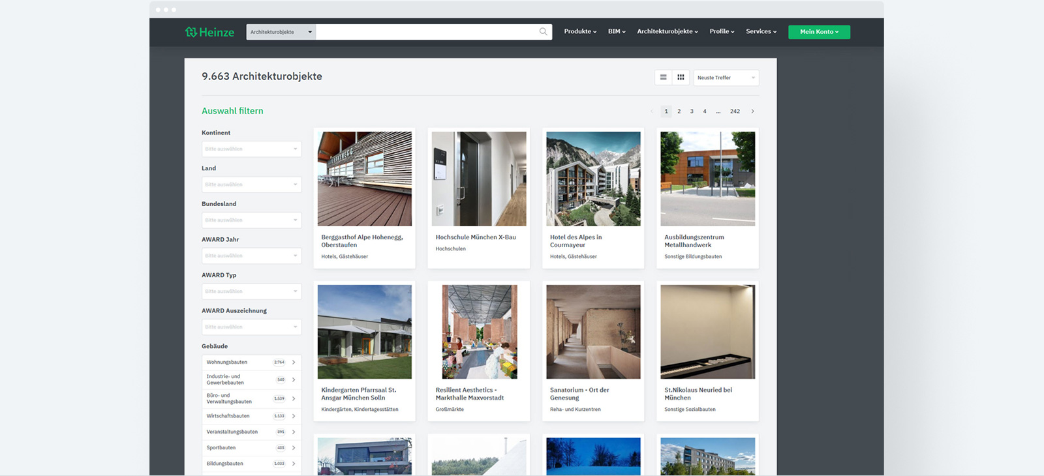Click title 'Hotel des Alpes in Courmayeur'
1044x476 pixels.
pos(576,241)
